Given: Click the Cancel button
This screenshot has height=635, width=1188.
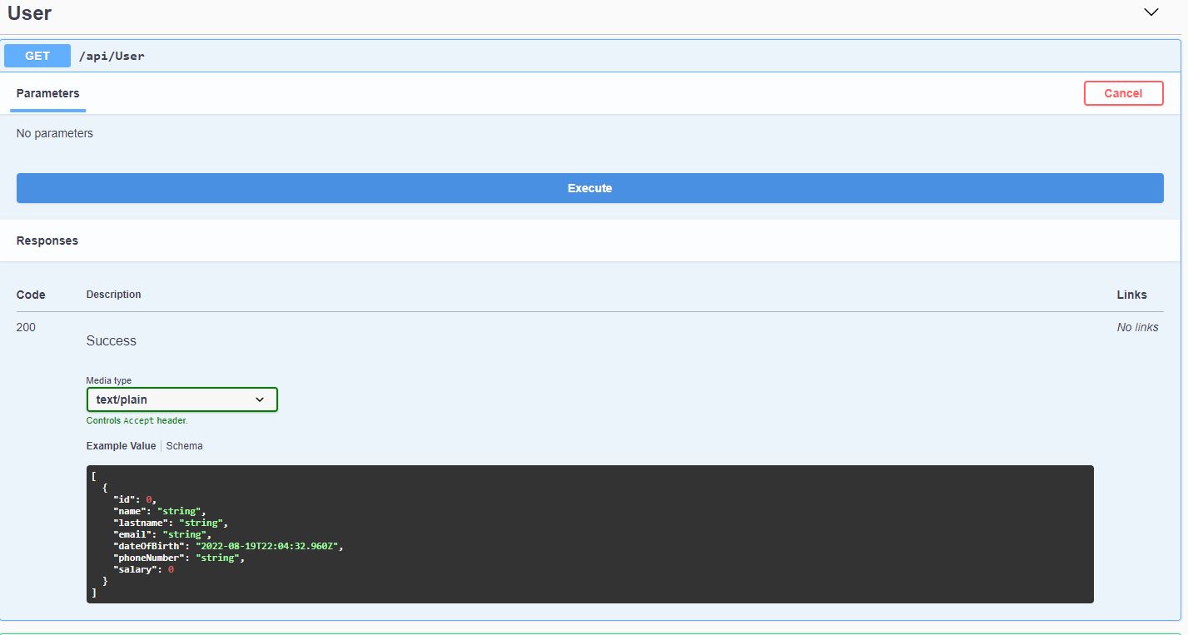Looking at the screenshot, I should pyautogui.click(x=1123, y=93).
